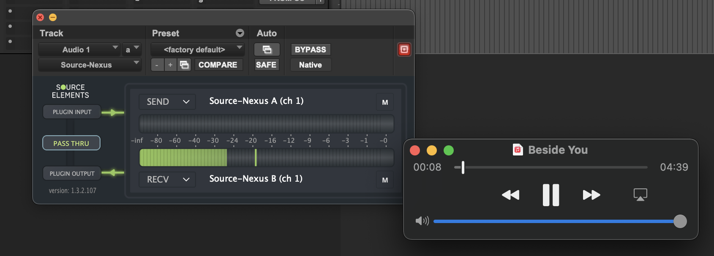Screen dimensions: 714x256
Task: Mute the Source-Nexus B receive channel
Action: 385,180
